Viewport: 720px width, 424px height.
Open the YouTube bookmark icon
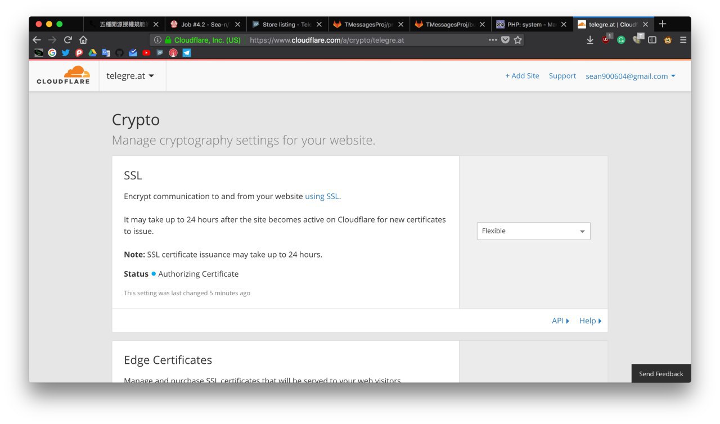tap(146, 53)
